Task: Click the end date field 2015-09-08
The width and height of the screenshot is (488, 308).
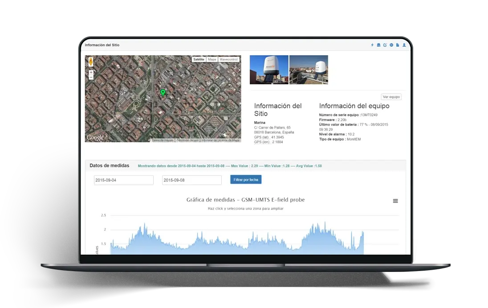Action: [x=192, y=180]
